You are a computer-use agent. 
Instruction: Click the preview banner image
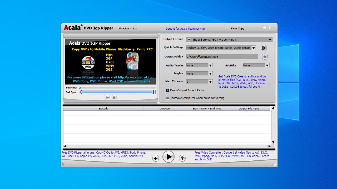tap(111, 61)
